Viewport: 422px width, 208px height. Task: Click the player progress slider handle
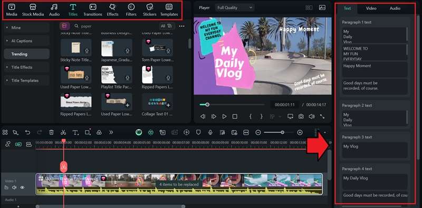207,105
